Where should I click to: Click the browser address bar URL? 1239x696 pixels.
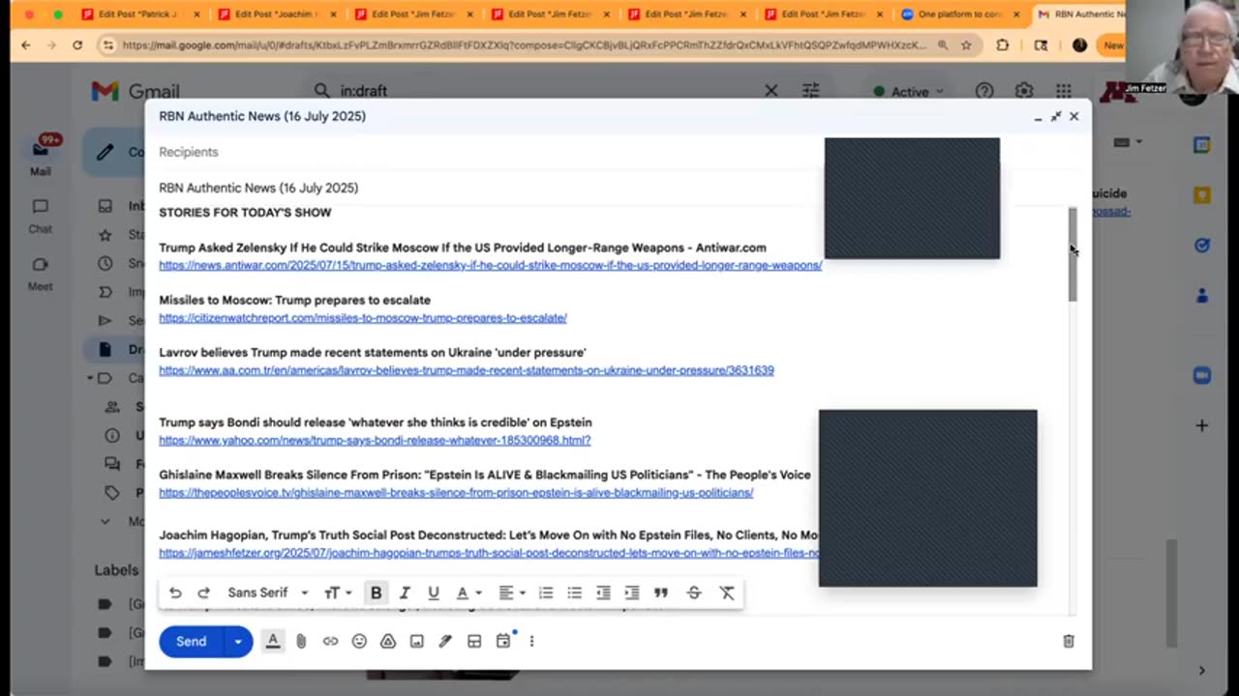click(x=523, y=45)
